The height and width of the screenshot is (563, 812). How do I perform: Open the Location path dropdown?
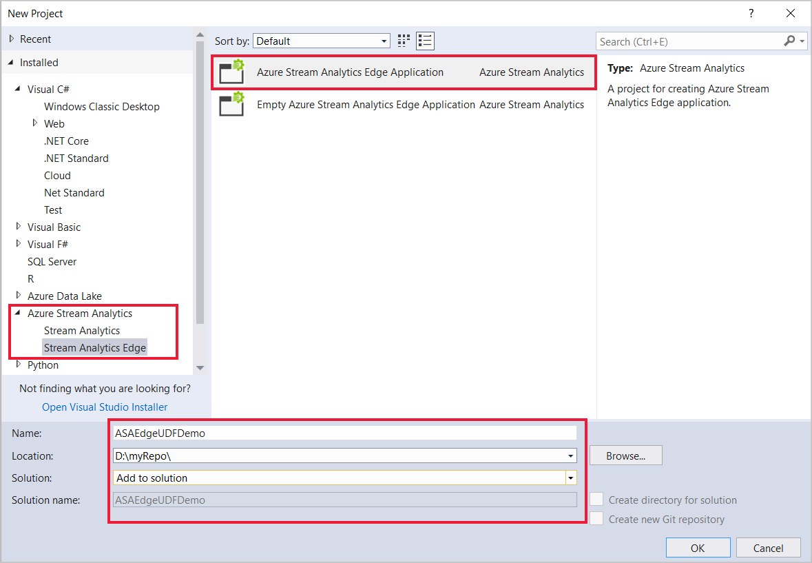coord(570,455)
